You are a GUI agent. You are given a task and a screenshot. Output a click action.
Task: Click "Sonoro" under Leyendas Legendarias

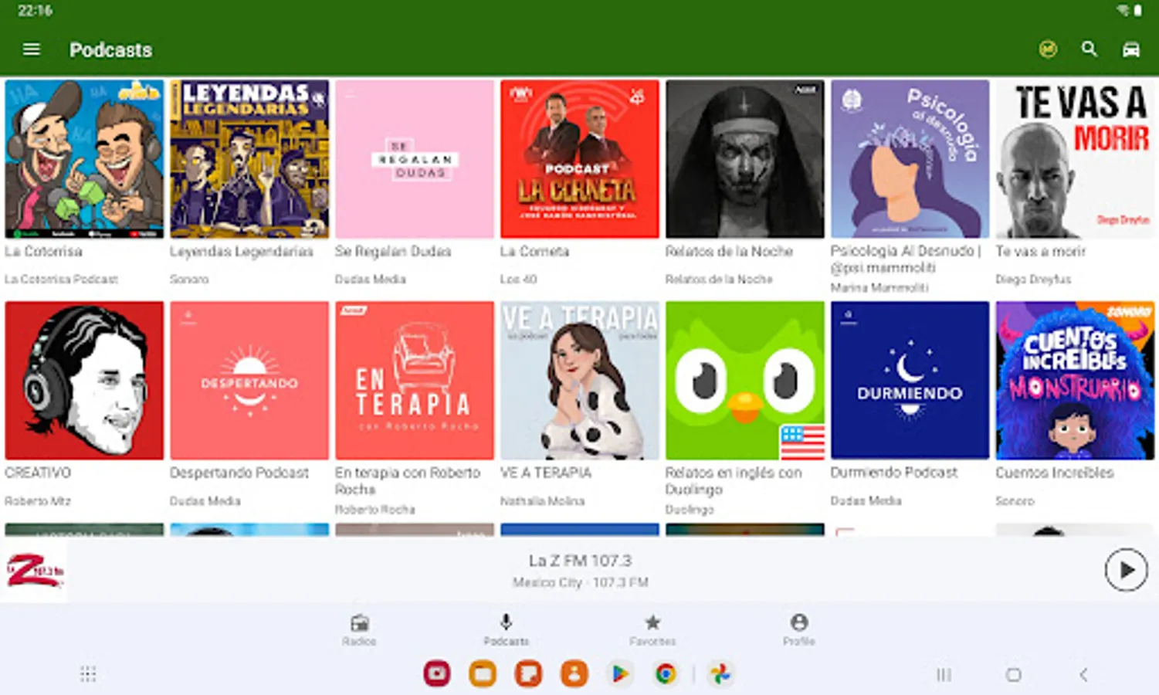click(x=189, y=279)
